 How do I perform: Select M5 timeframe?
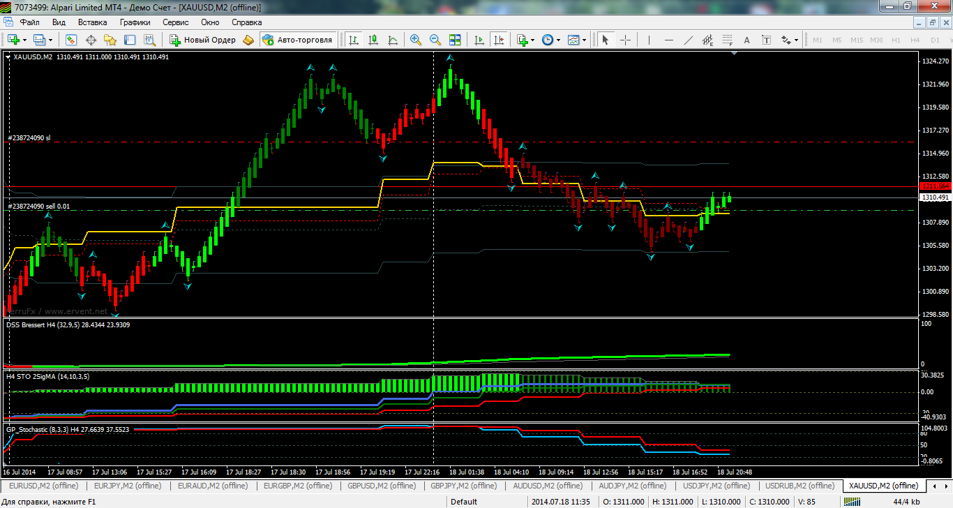pos(837,40)
